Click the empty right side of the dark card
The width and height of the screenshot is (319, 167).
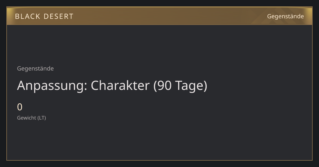pyautogui.click(x=261, y=93)
